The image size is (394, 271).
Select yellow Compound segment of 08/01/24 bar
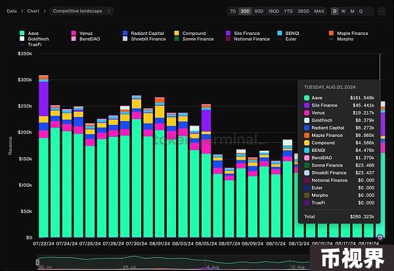point(160,112)
